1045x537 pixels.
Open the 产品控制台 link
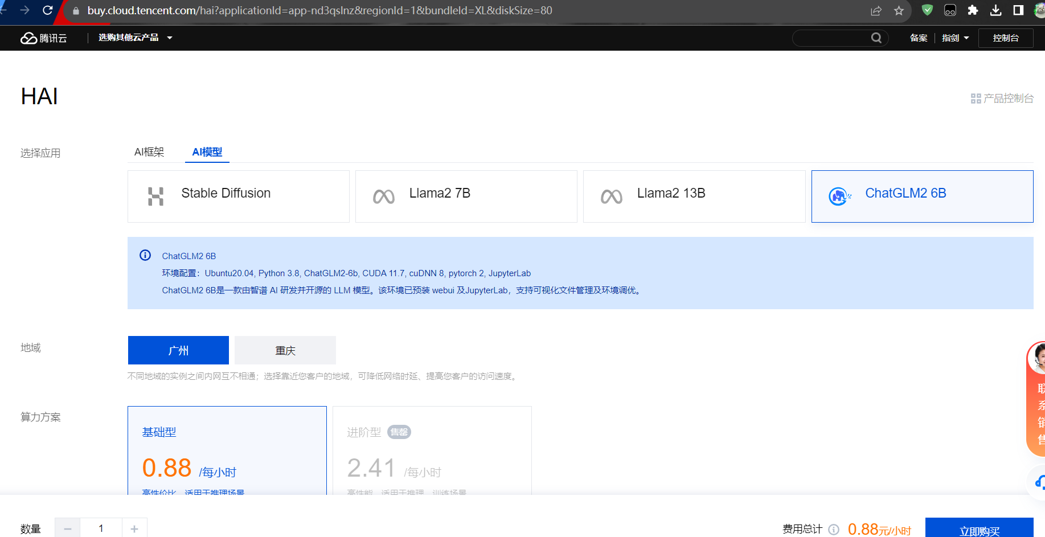click(x=1002, y=99)
